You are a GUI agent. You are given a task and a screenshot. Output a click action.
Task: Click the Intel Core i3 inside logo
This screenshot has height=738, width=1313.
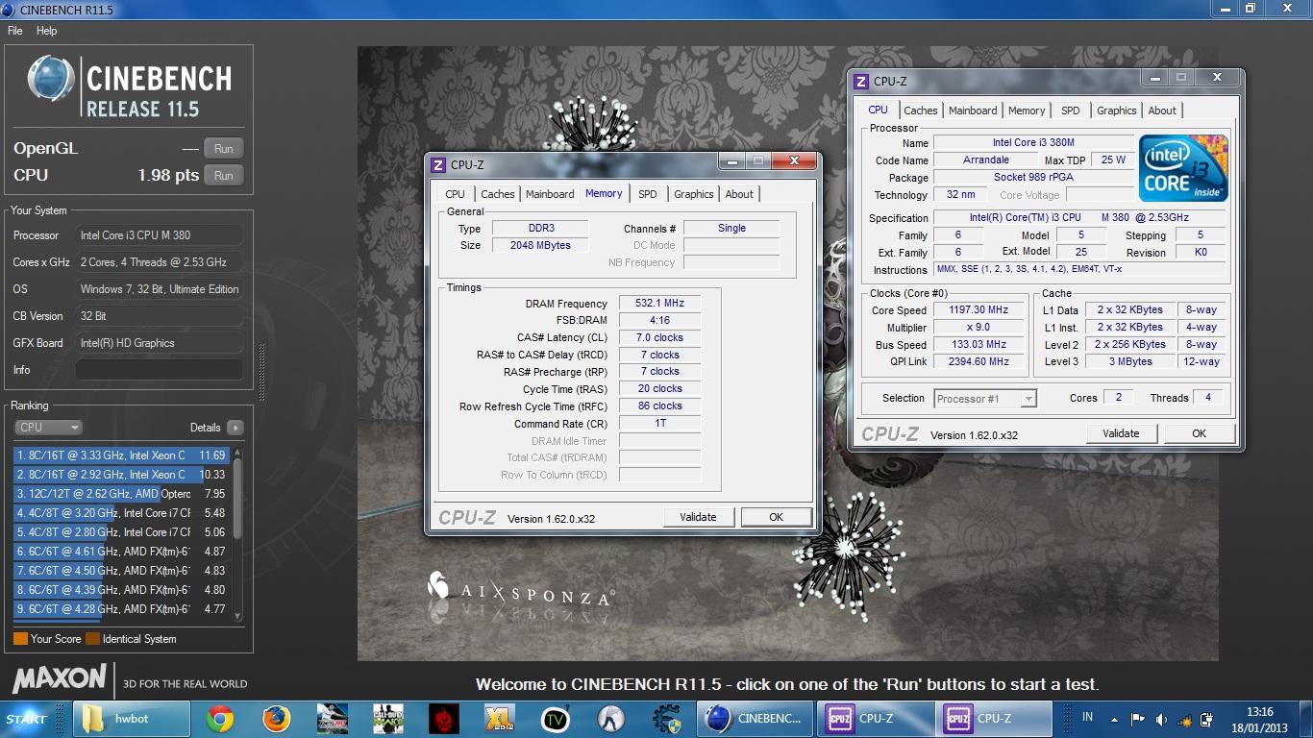[1184, 168]
